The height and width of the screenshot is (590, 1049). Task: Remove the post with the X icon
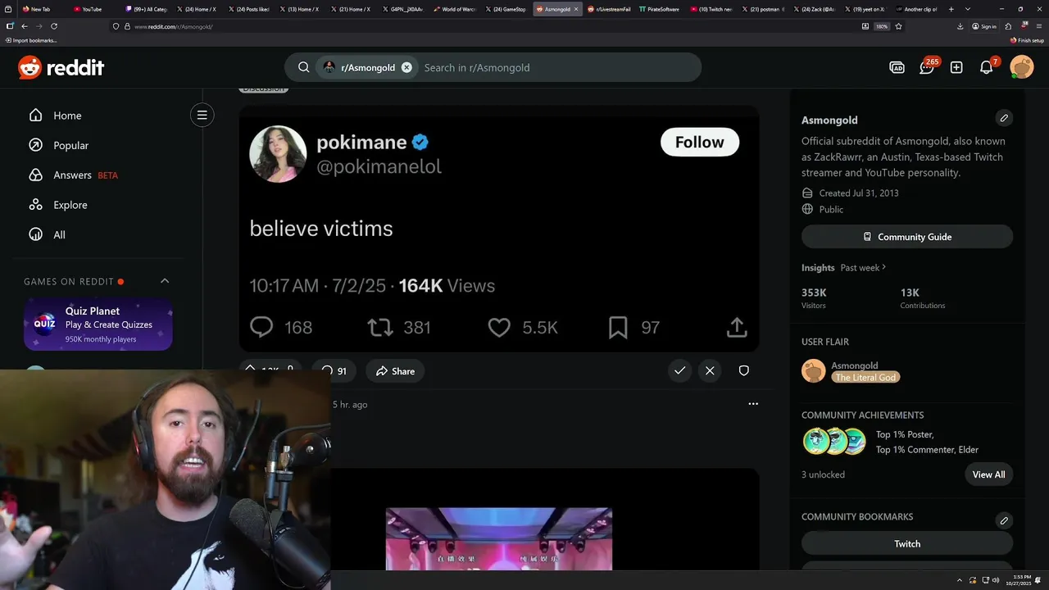[x=710, y=370]
